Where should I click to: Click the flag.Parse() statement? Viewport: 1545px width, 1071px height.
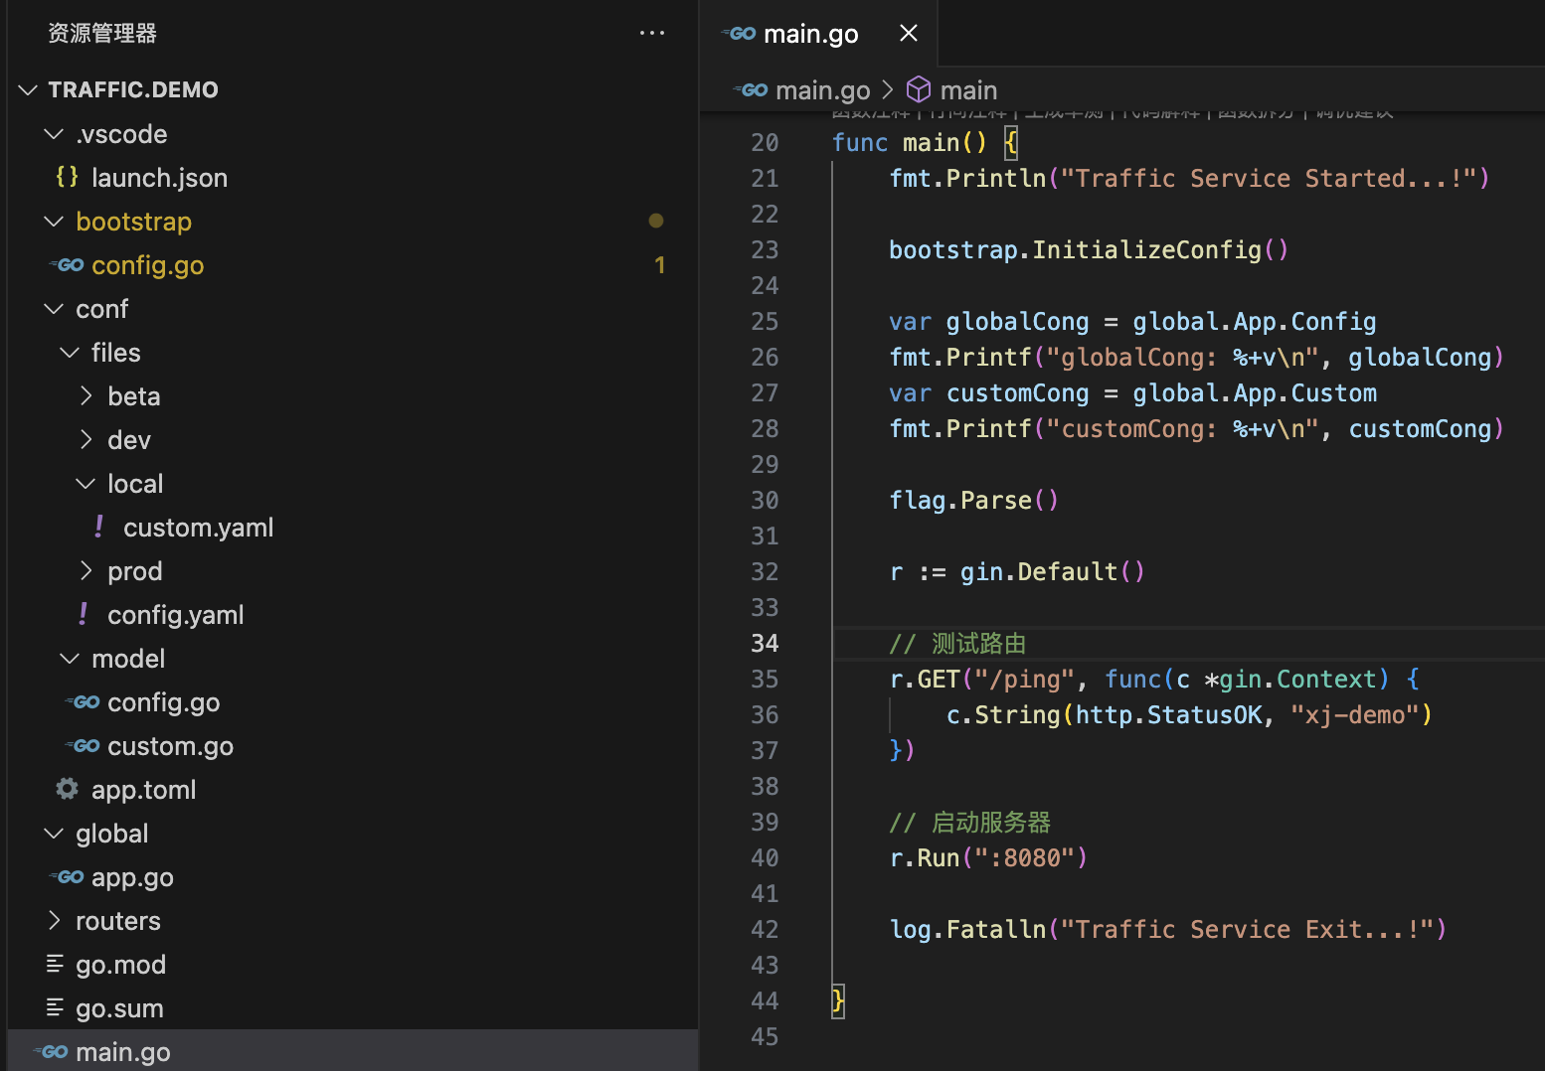(x=974, y=501)
